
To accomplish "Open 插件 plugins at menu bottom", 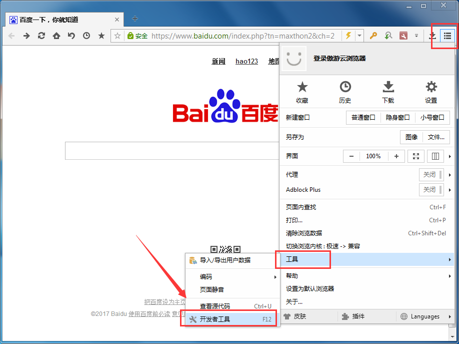I will click(x=353, y=316).
